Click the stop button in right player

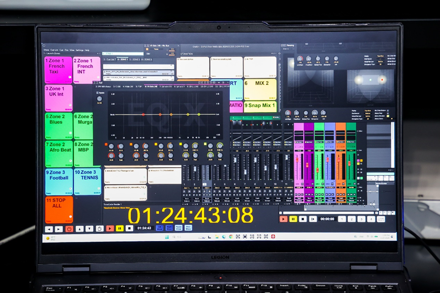click(x=303, y=219)
